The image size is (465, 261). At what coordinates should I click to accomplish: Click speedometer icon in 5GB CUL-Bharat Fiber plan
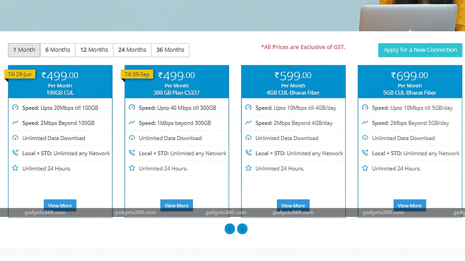[x=365, y=107]
